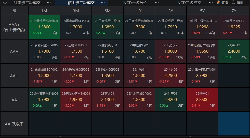Open the 22建设银行二级01 cell
This screenshot has width=250, height=138.
click(170, 27)
